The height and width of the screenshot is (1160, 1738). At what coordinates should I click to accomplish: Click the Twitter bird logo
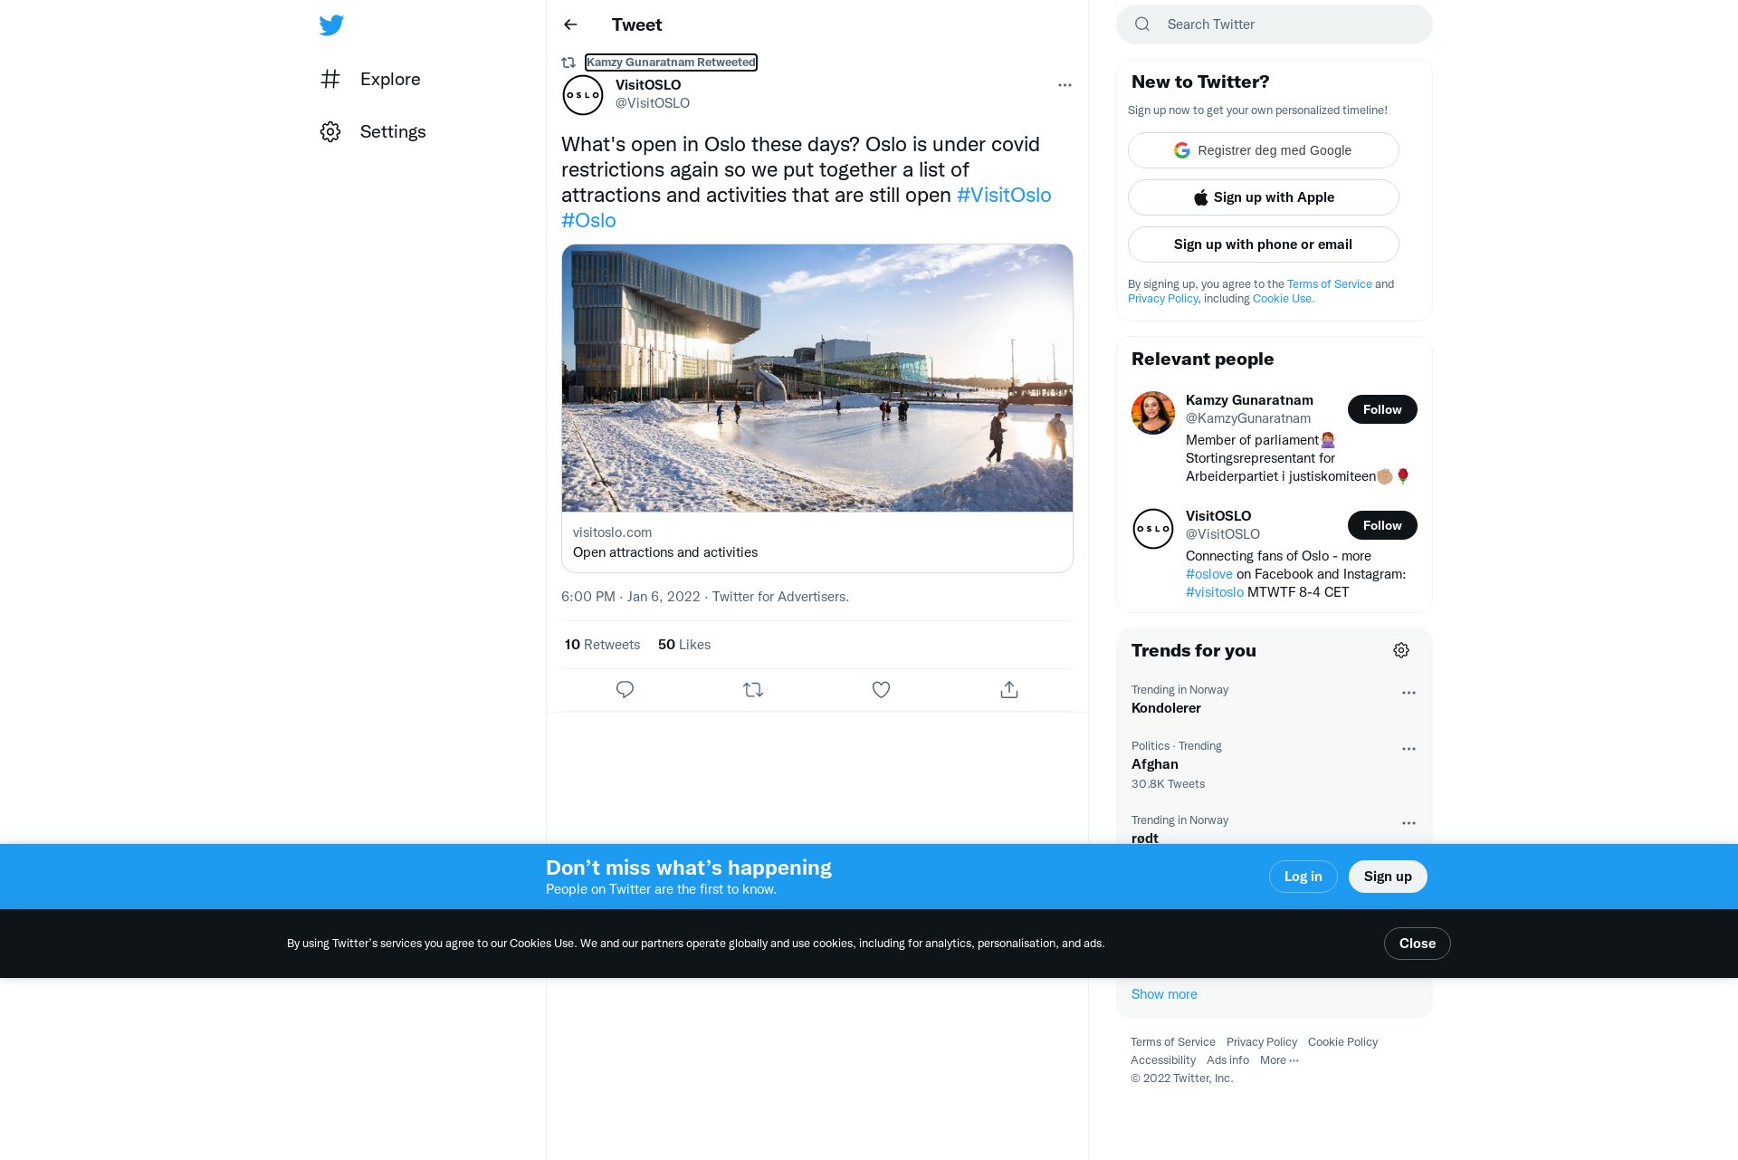(x=331, y=24)
